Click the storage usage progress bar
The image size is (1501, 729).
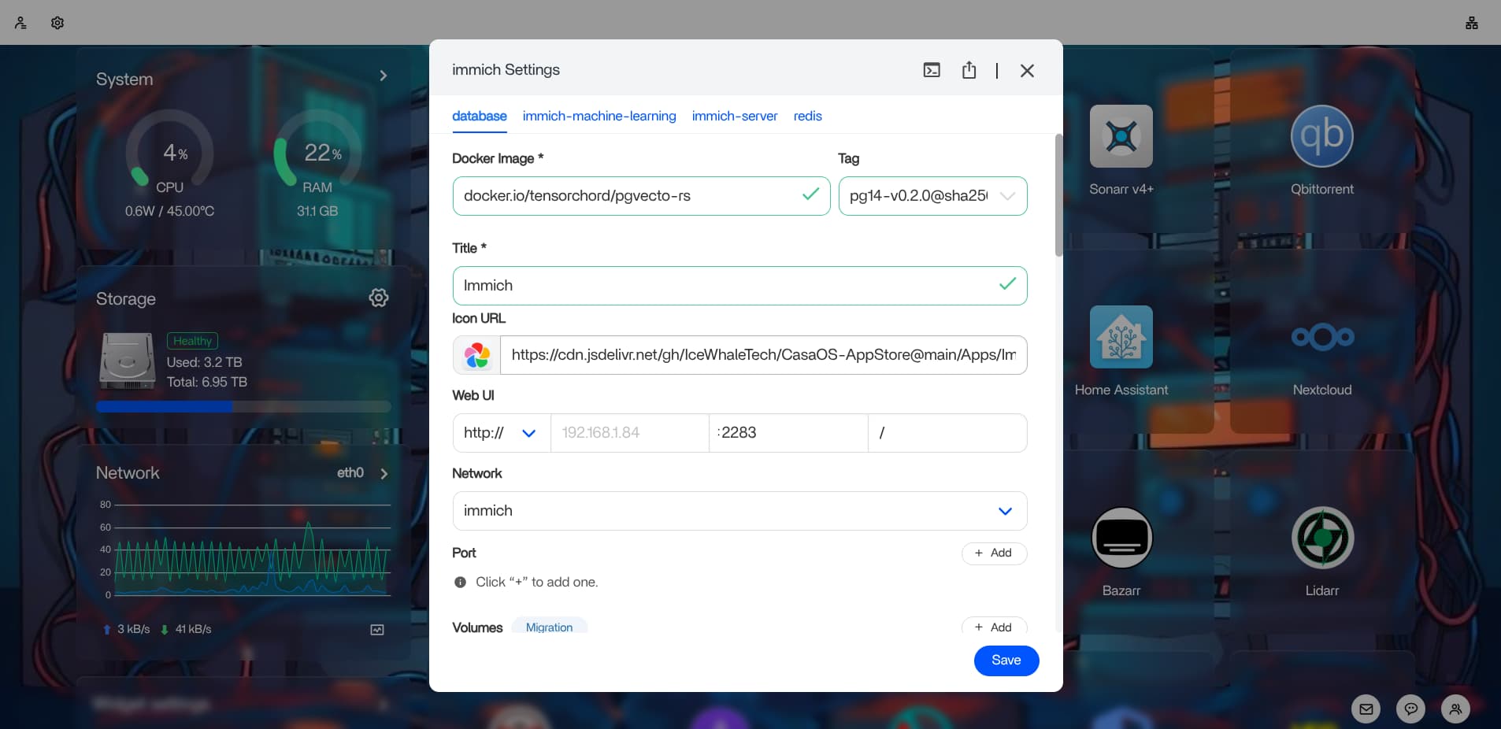click(x=243, y=407)
